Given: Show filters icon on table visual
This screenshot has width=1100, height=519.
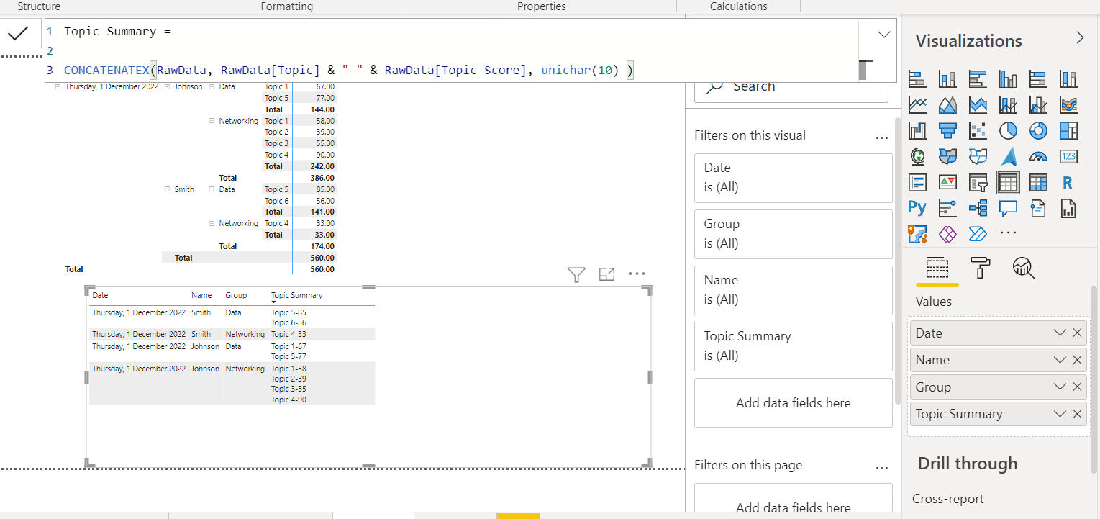Looking at the screenshot, I should (576, 274).
